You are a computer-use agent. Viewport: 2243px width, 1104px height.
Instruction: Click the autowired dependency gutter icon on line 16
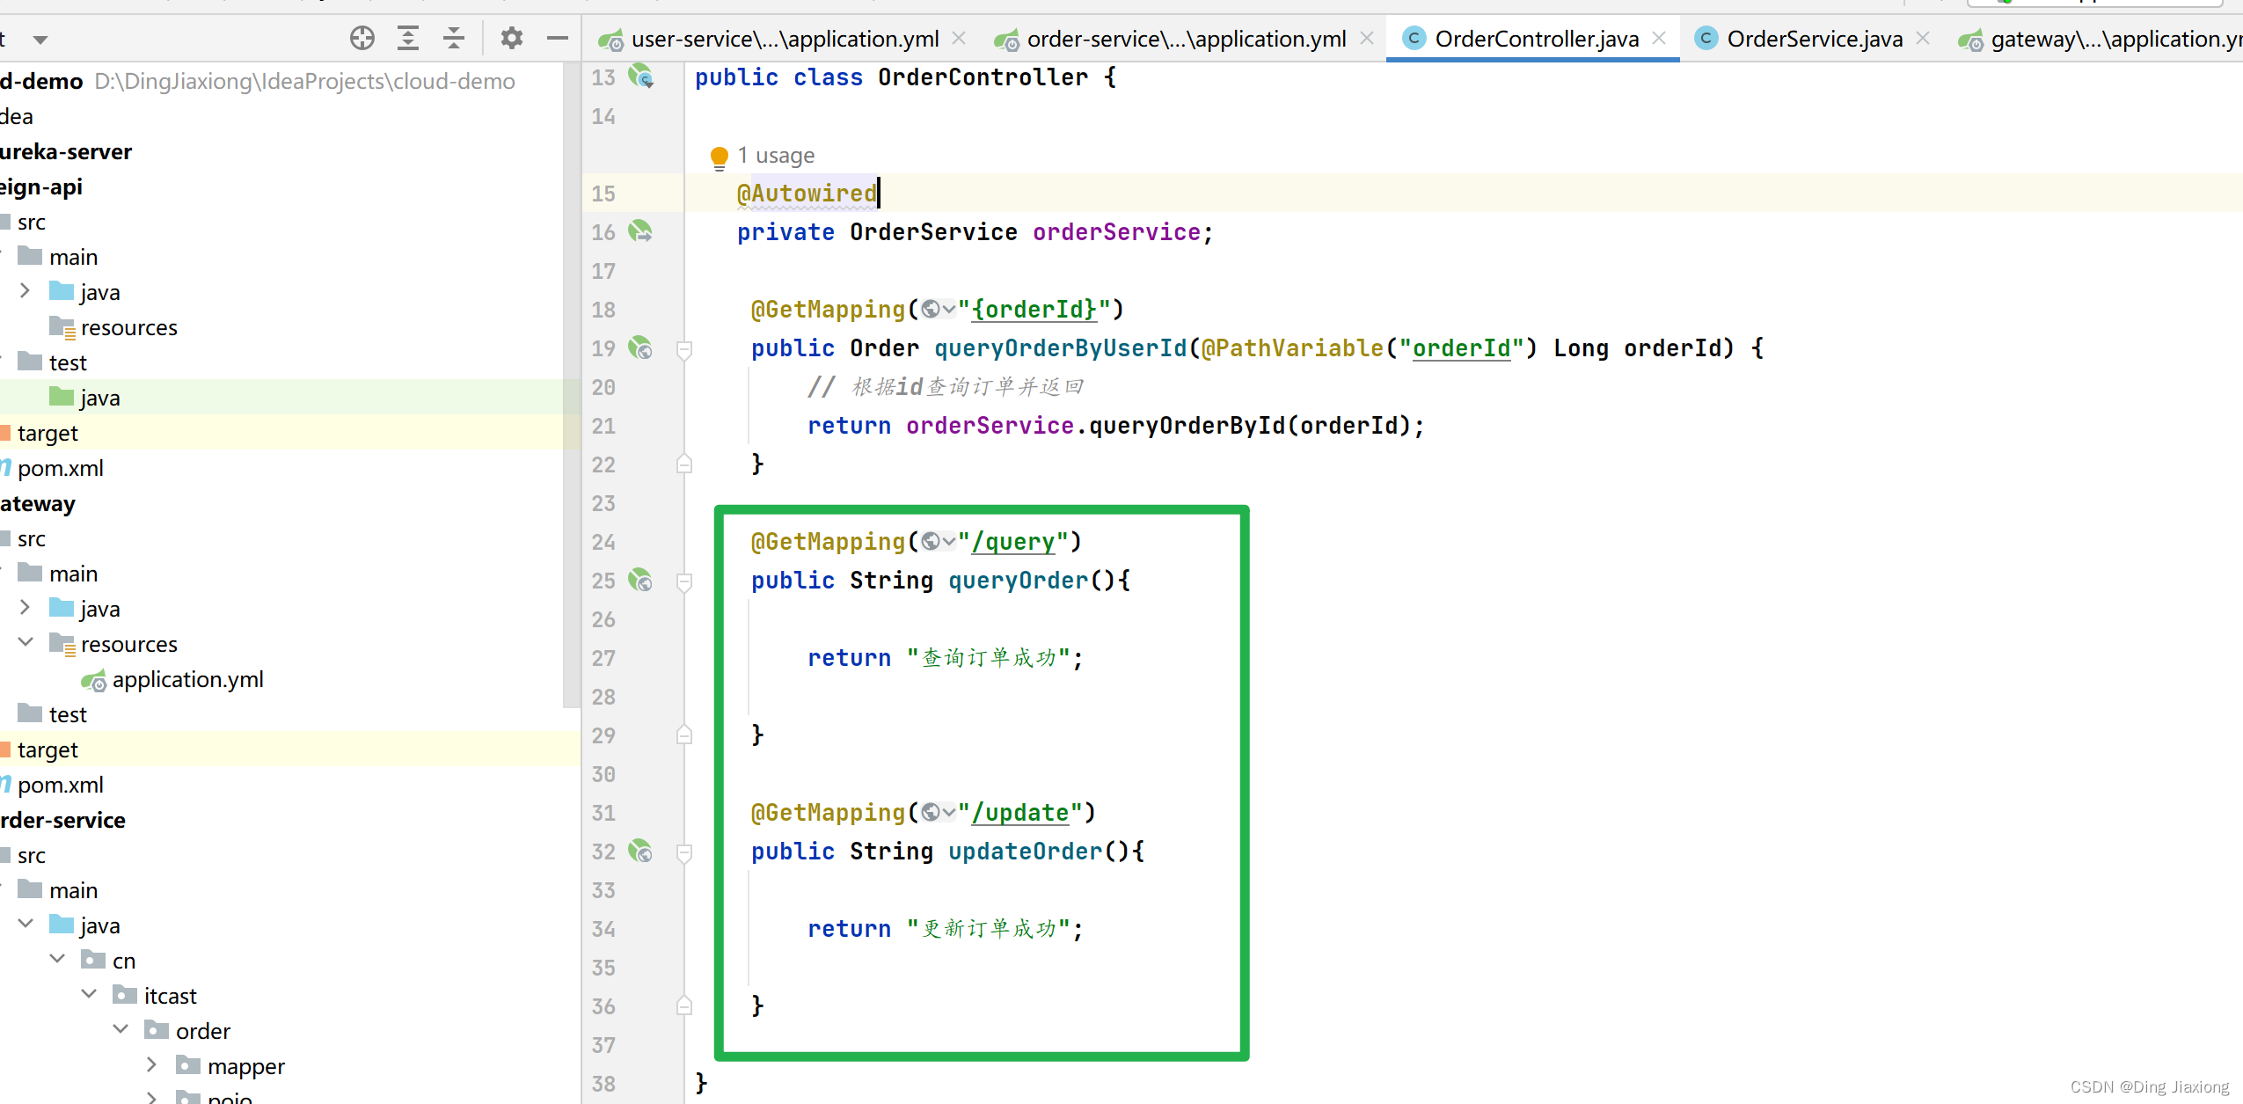click(640, 231)
